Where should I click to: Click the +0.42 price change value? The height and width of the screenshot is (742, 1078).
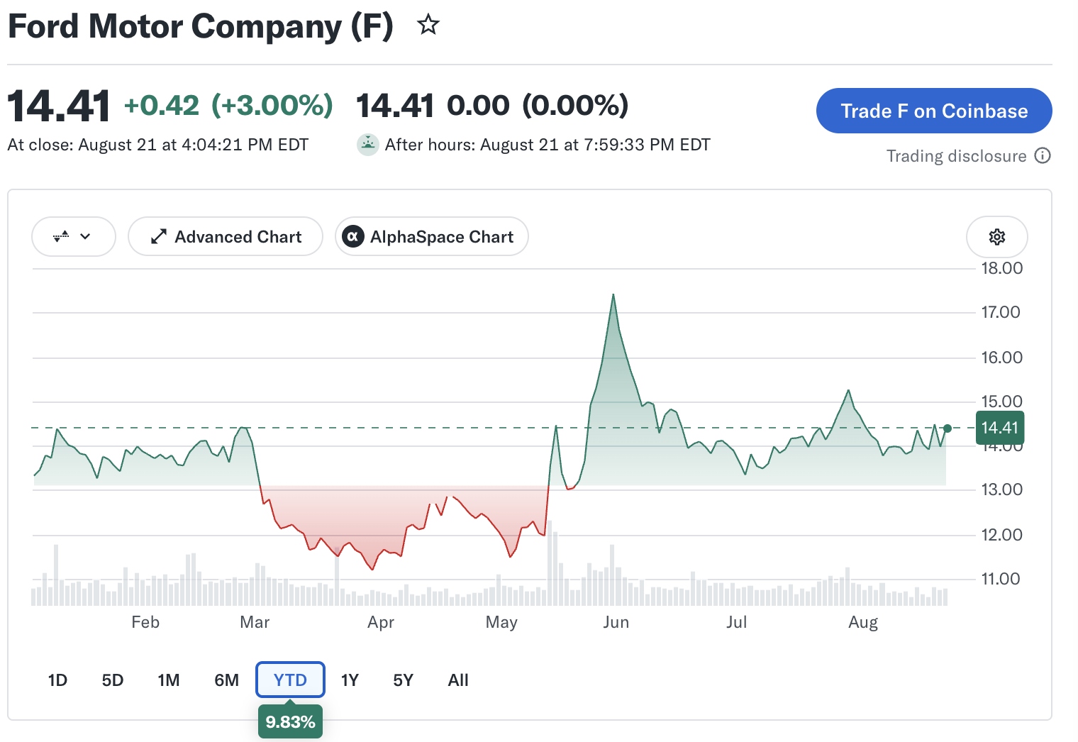coord(162,105)
